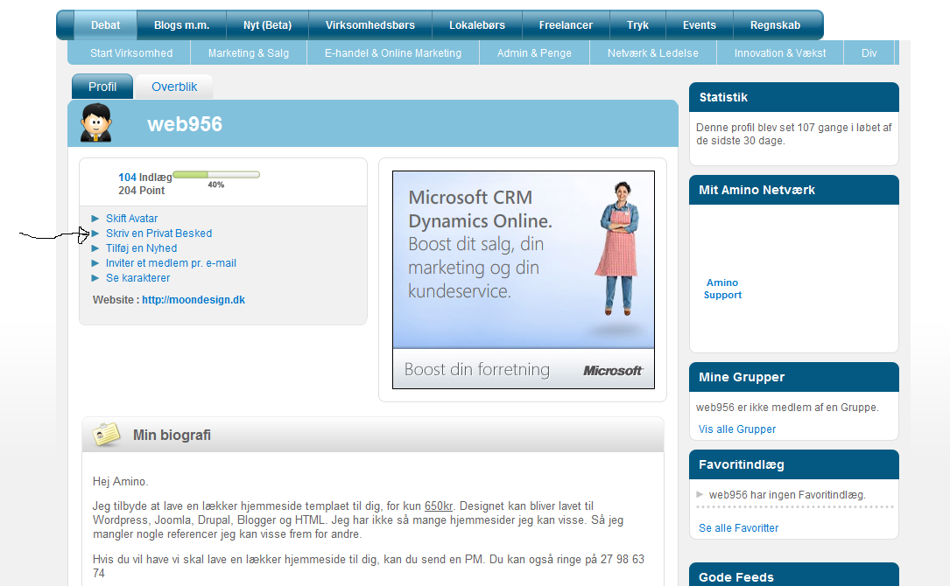Click the Vis alle Grupper link
Image resolution: width=950 pixels, height=586 pixels.
tap(737, 429)
